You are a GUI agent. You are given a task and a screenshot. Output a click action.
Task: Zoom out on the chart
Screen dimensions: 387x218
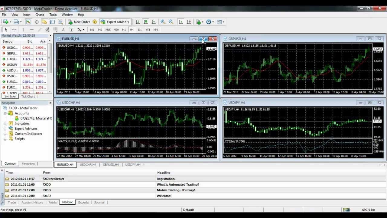coord(171,22)
